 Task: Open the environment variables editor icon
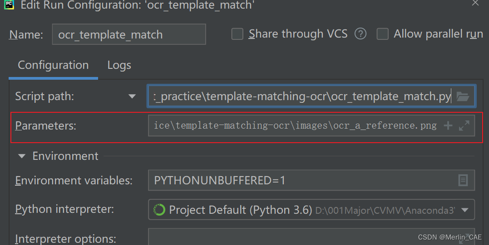(463, 180)
